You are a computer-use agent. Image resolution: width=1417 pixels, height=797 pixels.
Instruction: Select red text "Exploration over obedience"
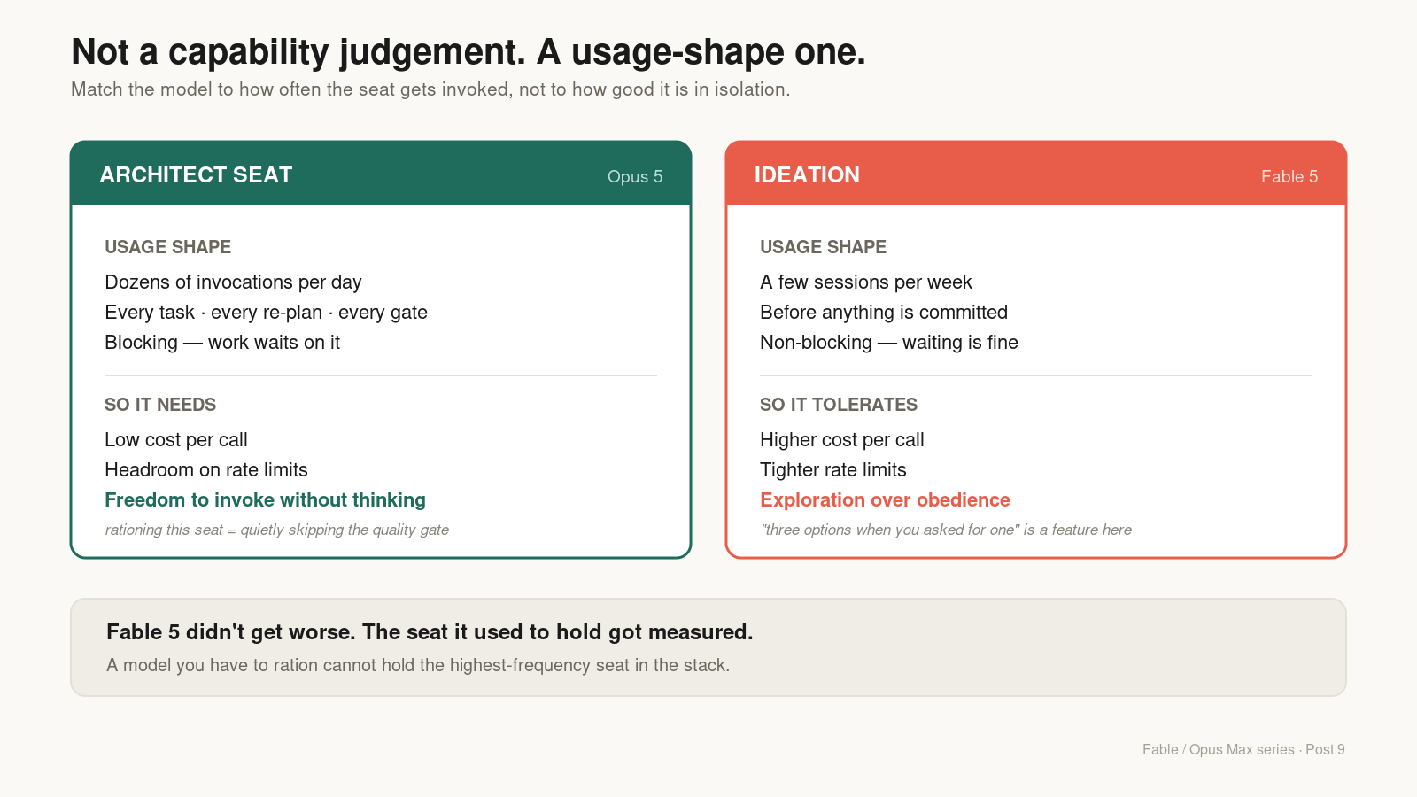[885, 500]
